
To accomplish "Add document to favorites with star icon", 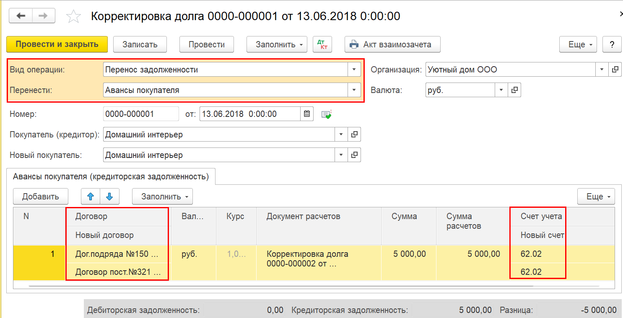I will (x=74, y=16).
